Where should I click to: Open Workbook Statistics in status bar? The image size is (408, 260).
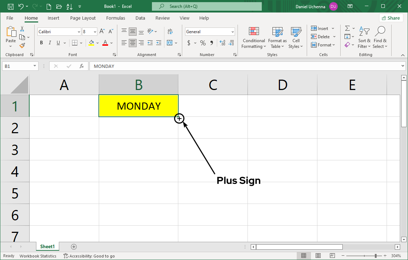coord(38,256)
